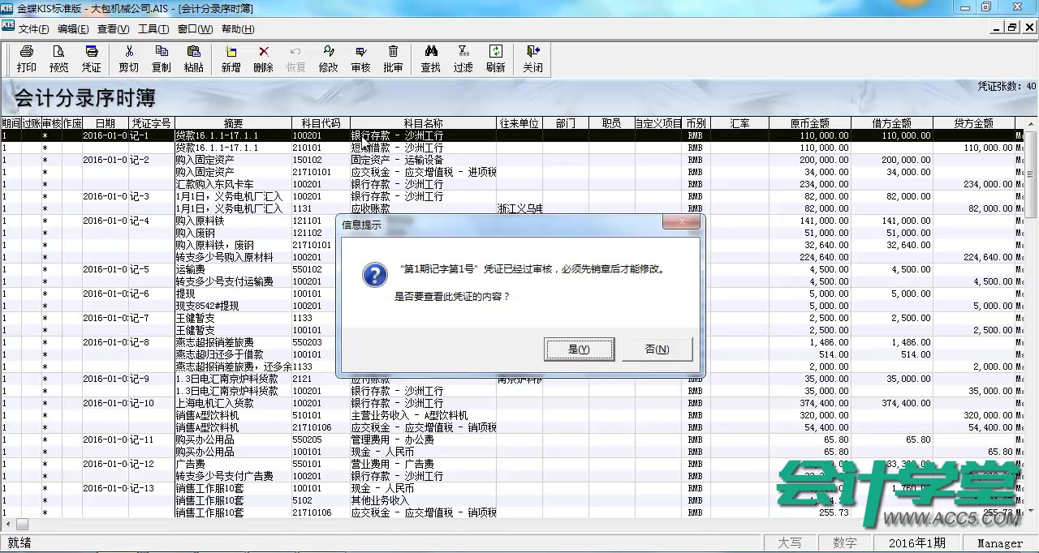
Task: Open the 文件 (File) menu
Action: click(32, 28)
